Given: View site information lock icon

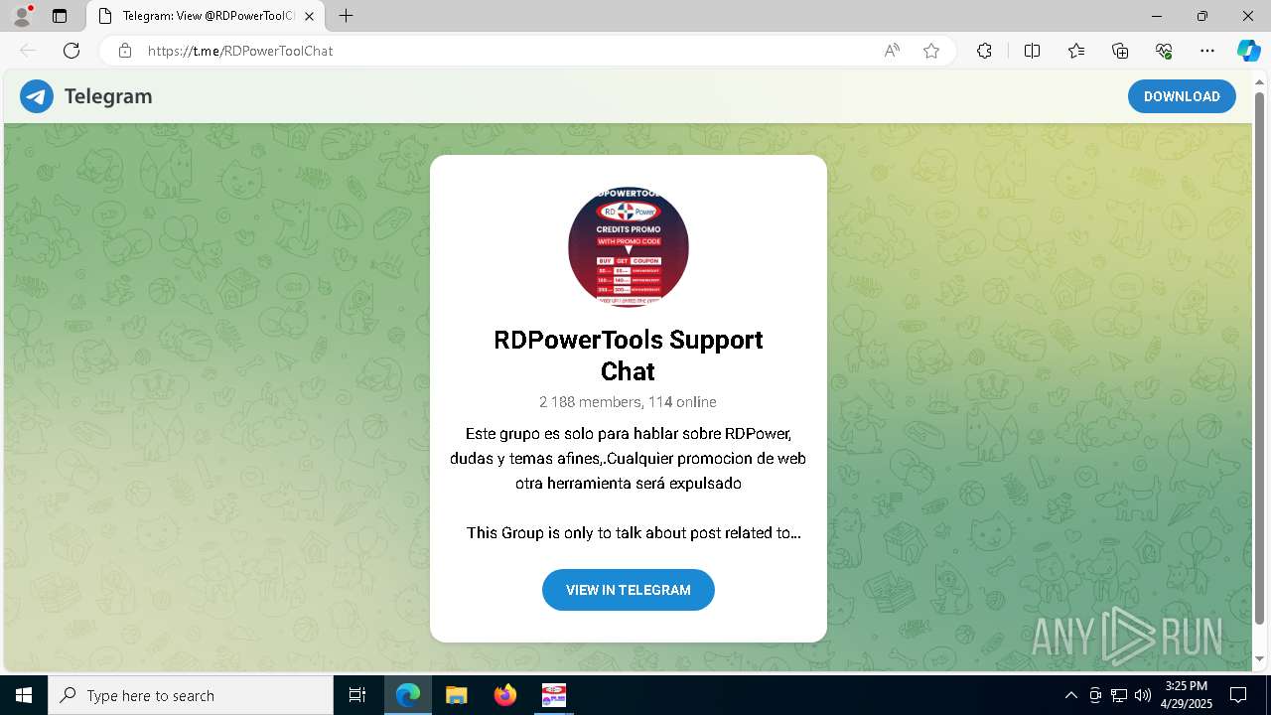Looking at the screenshot, I should click(125, 51).
